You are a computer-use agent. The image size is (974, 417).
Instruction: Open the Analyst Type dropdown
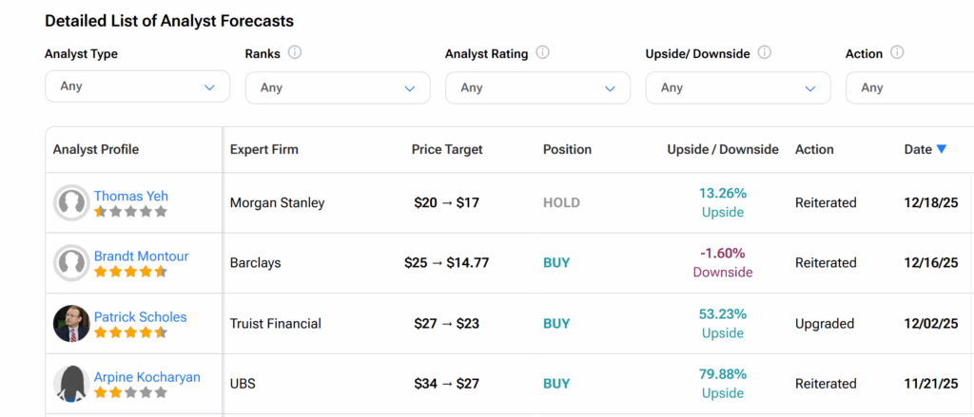coord(137,86)
